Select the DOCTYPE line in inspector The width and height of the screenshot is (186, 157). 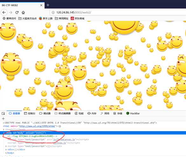pyautogui.click(x=80, y=123)
